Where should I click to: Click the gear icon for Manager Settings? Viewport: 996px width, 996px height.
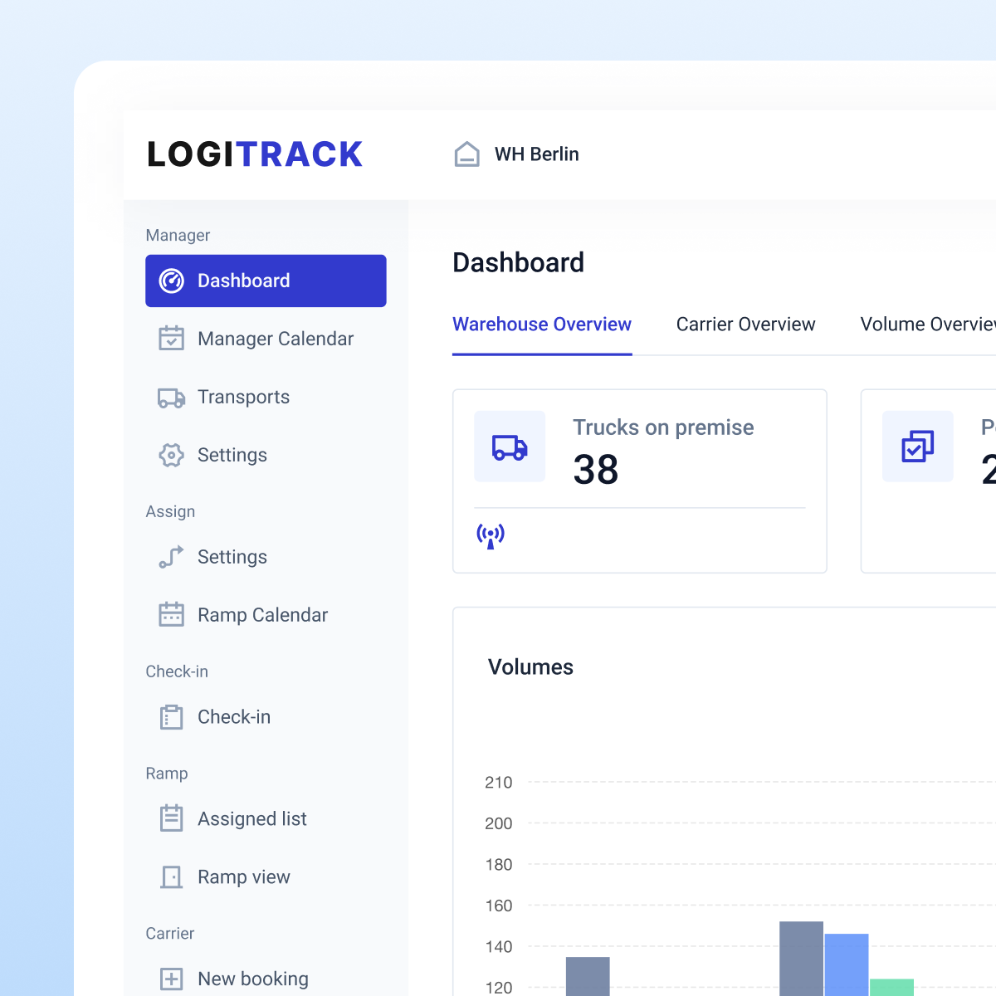tap(171, 455)
